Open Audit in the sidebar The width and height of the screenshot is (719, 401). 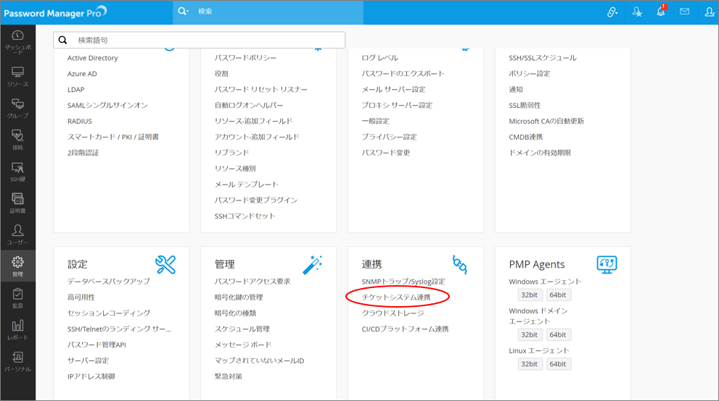pyautogui.click(x=17, y=298)
